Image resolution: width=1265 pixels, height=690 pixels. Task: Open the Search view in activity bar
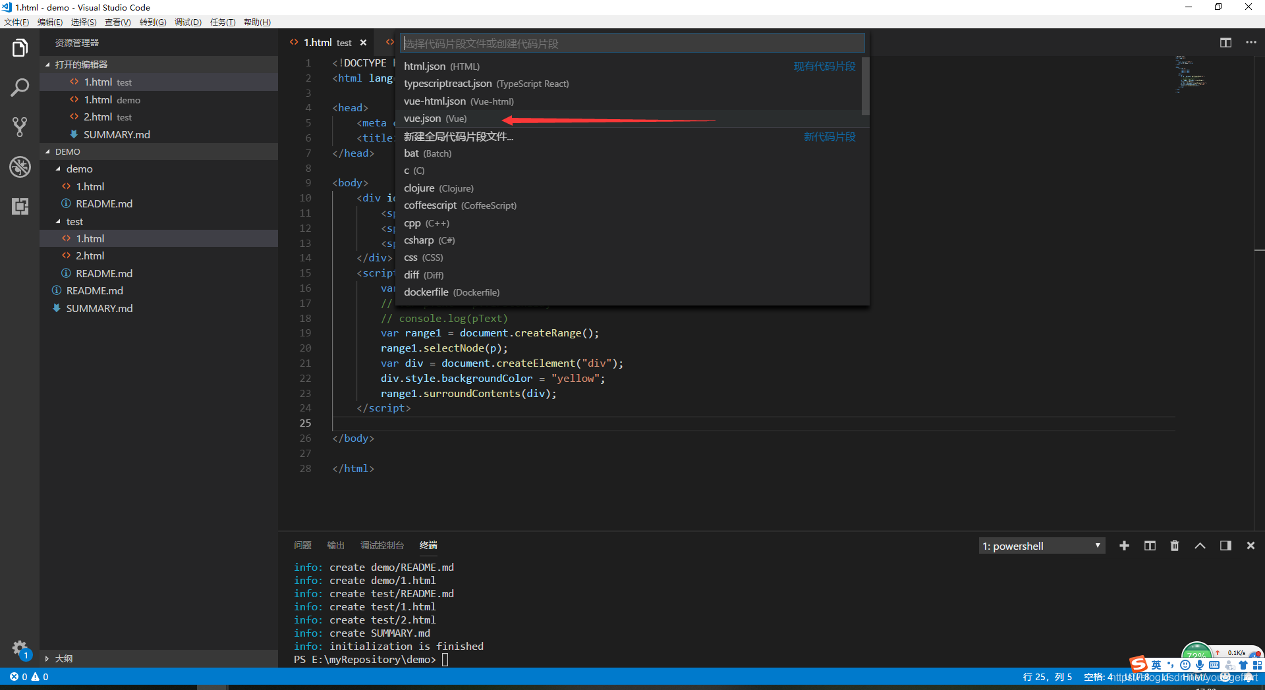[x=20, y=87]
